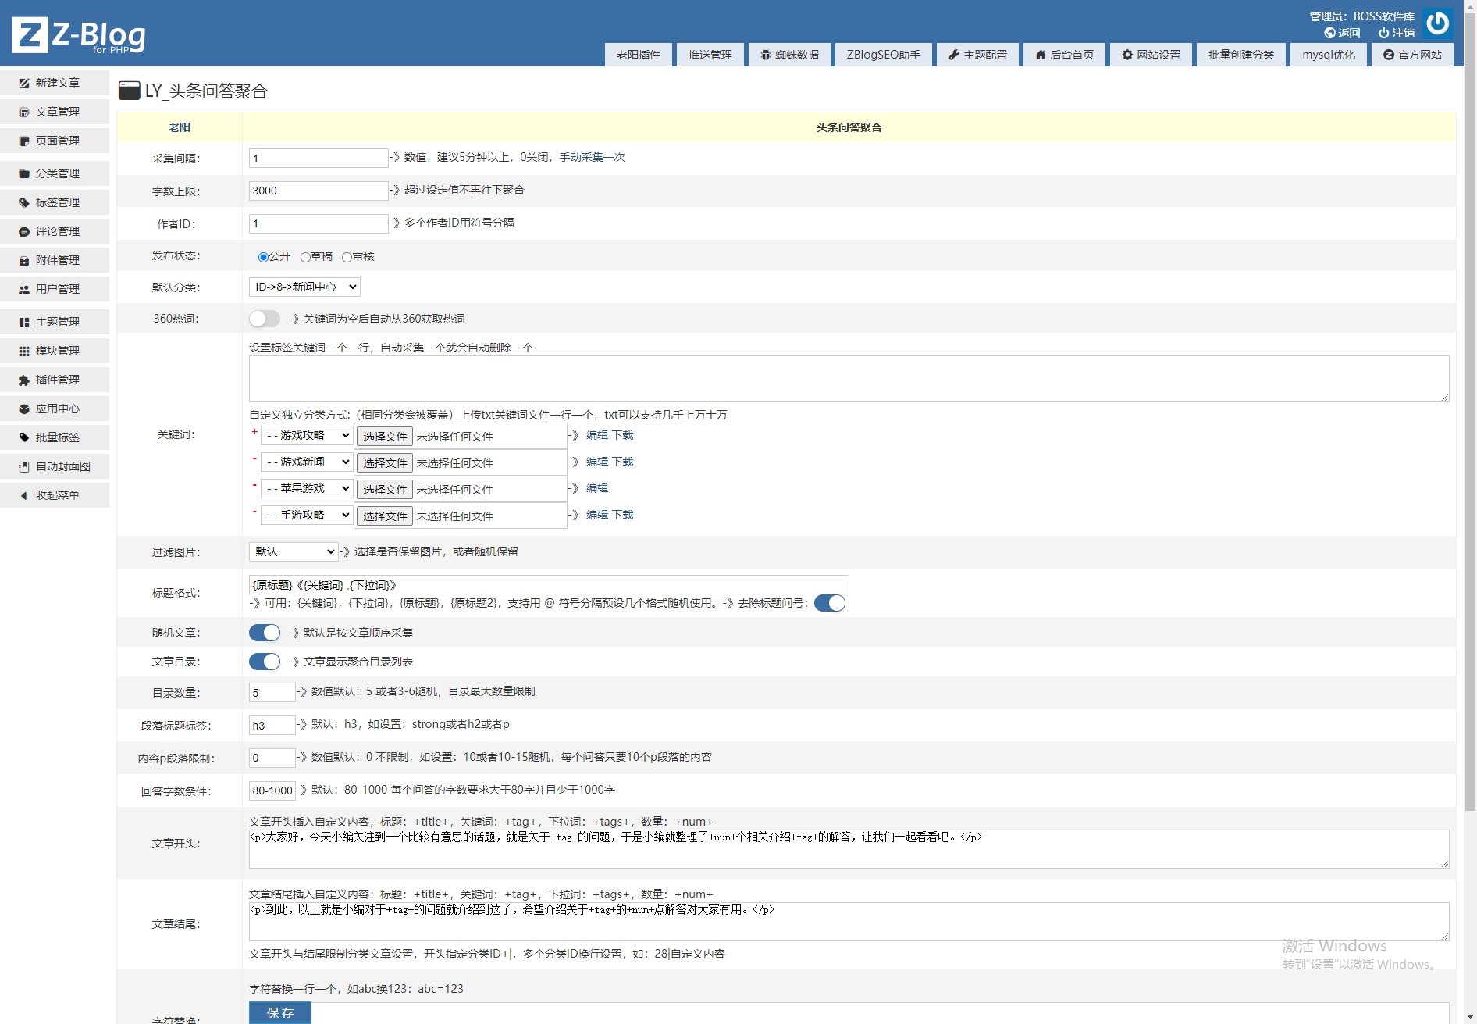Open the 老阳插件 tab
The width and height of the screenshot is (1477, 1024).
click(x=639, y=55)
